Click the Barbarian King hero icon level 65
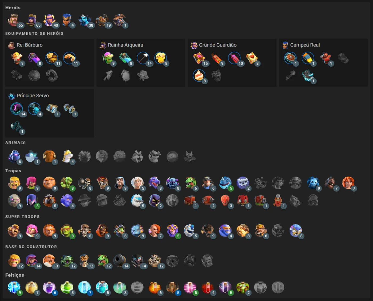 point(14,20)
